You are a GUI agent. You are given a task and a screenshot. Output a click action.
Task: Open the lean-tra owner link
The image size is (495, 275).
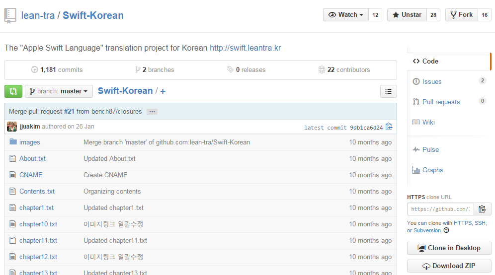point(38,15)
